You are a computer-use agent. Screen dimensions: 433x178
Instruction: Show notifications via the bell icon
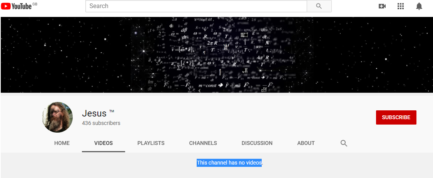click(419, 6)
